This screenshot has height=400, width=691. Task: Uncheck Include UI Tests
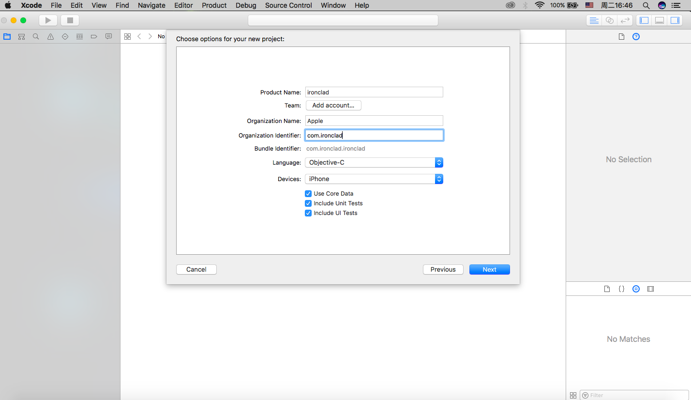coord(308,213)
